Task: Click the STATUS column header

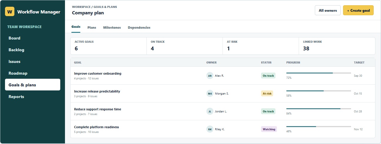Action: click(266, 62)
